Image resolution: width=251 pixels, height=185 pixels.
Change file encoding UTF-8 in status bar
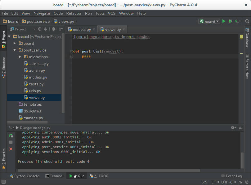point(228,182)
